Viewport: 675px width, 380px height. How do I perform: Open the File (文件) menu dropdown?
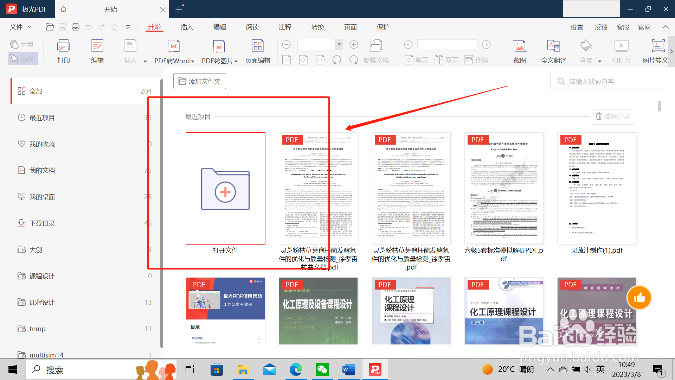coord(20,27)
